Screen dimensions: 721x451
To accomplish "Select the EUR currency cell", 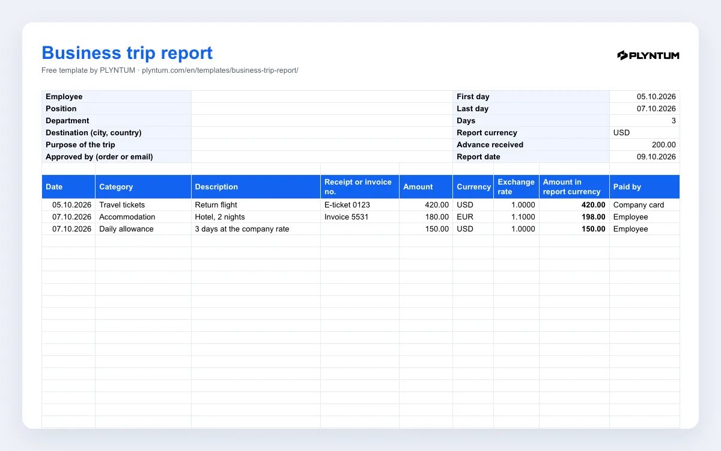I will [473, 217].
